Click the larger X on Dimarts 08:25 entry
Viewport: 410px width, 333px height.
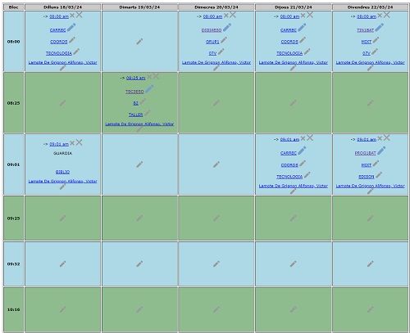tap(156, 76)
